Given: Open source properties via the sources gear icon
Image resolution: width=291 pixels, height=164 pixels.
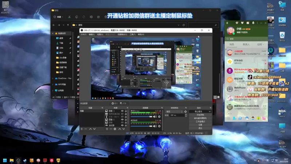Looking at the screenshot, I should pyautogui.click(x=115, y=129).
